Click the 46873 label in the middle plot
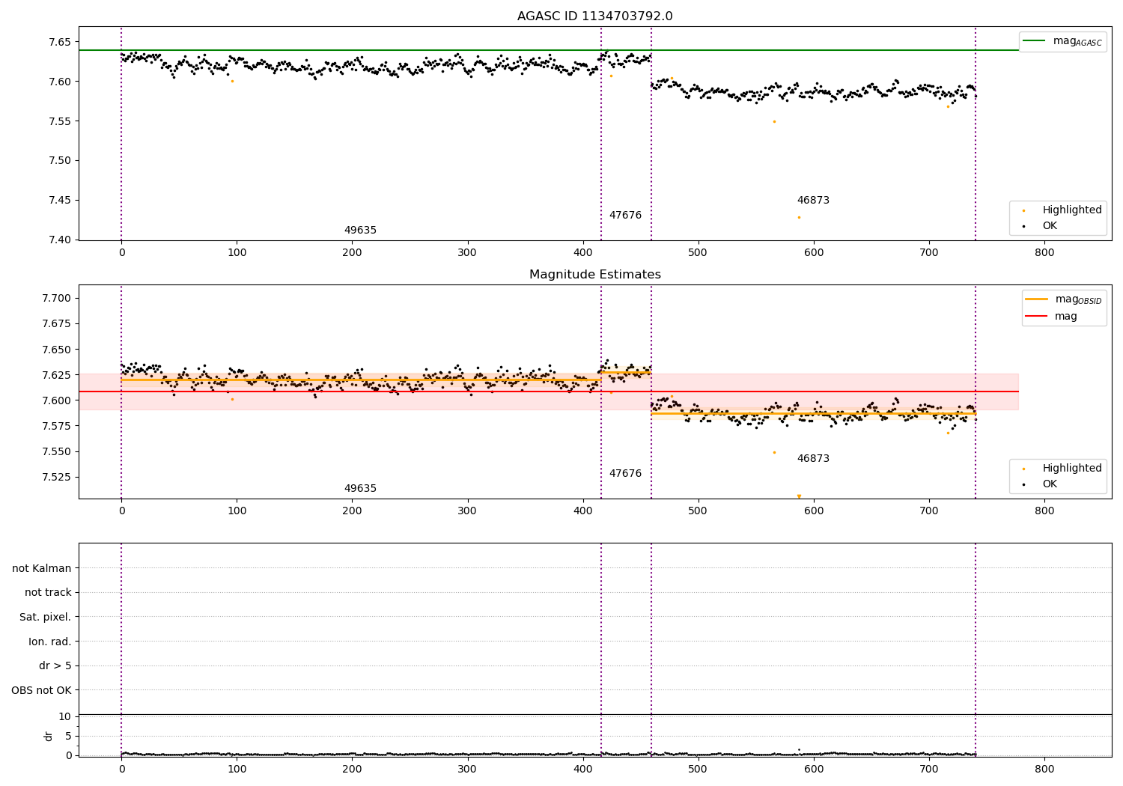Screen dimensions: 1123x786 813,458
